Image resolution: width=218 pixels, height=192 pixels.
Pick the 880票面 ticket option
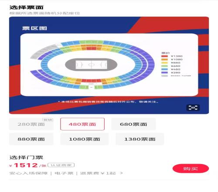click(31, 139)
